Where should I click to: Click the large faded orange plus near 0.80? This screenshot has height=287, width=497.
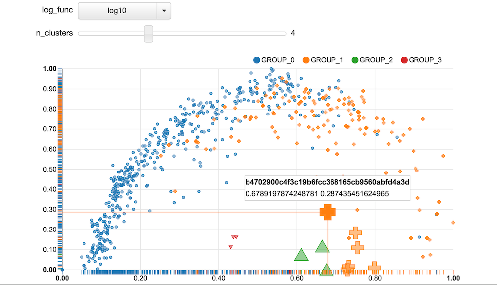tap(375, 268)
